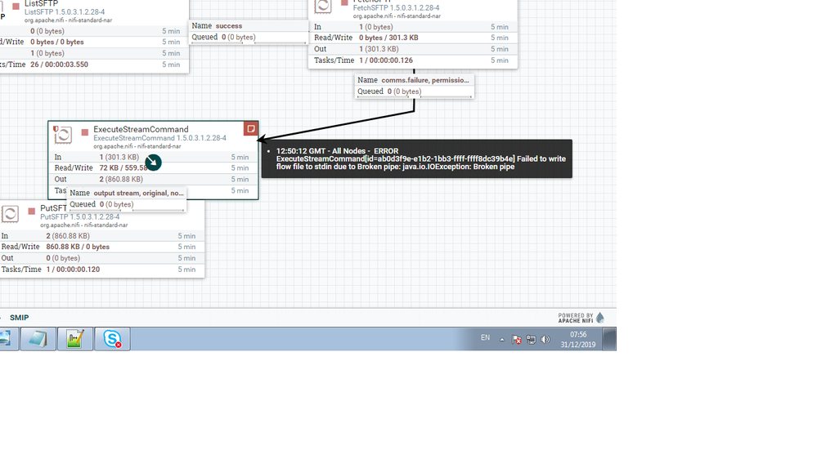The image size is (817, 459).
Task: Click the FetchSFTP red stopped status square
Action: 343,2
